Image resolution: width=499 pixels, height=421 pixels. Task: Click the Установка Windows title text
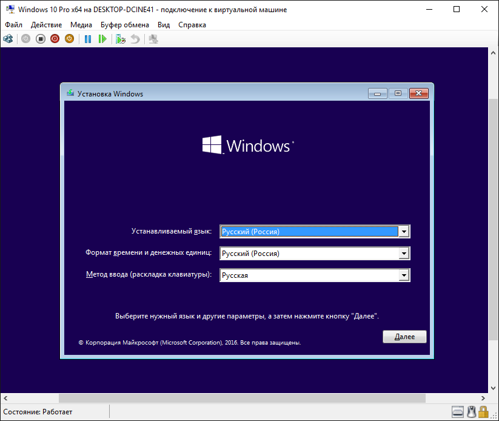(x=110, y=94)
